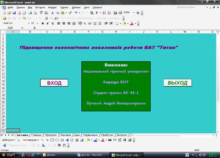
Task: Select the Rectangle drawing tool
Action: tap(52, 140)
